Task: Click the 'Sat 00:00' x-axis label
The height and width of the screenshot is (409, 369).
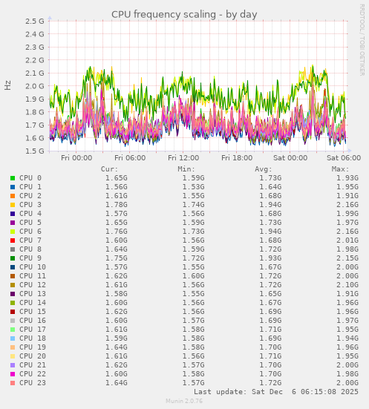Action: (x=290, y=158)
